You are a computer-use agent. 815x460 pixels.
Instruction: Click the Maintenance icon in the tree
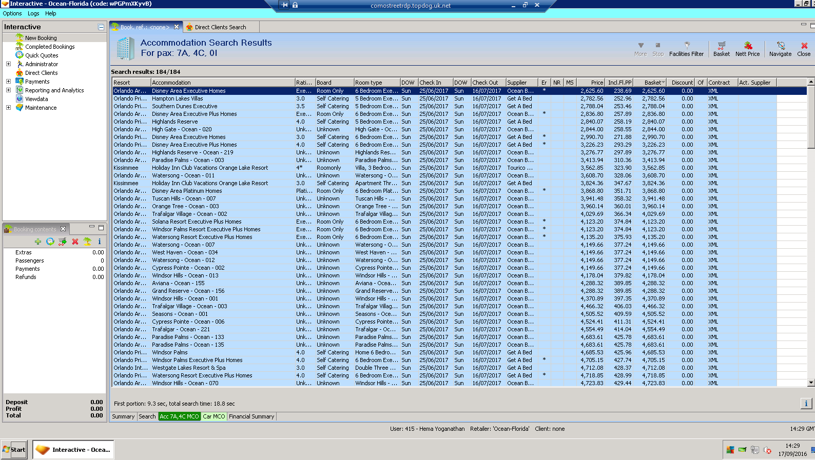tap(20, 108)
